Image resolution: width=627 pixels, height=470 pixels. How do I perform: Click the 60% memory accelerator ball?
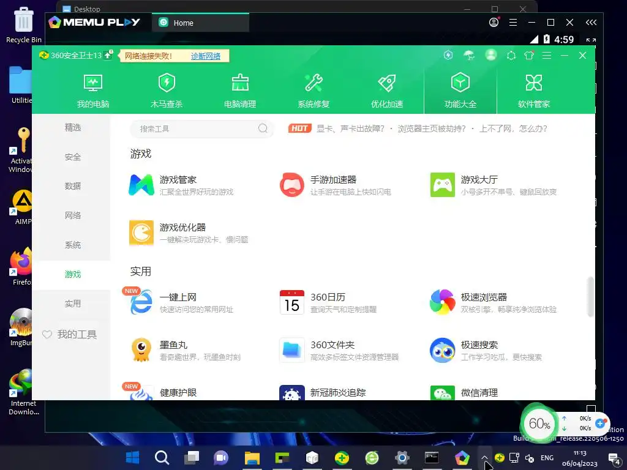(x=539, y=423)
